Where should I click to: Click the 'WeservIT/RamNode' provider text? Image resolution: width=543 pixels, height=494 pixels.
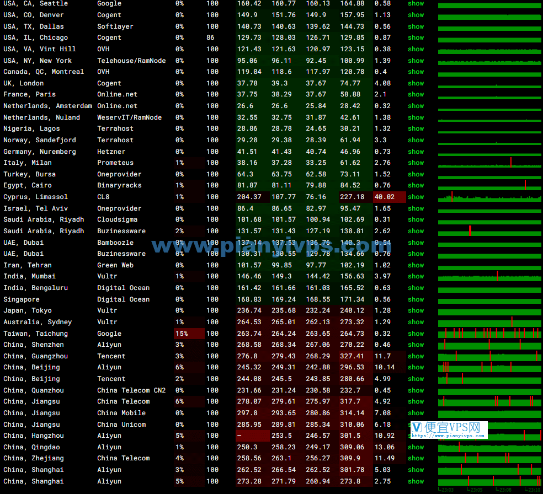click(x=129, y=117)
